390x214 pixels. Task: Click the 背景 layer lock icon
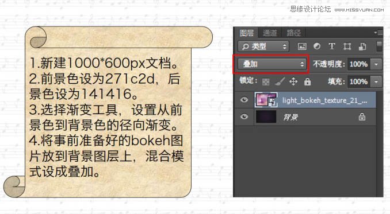[362, 116]
